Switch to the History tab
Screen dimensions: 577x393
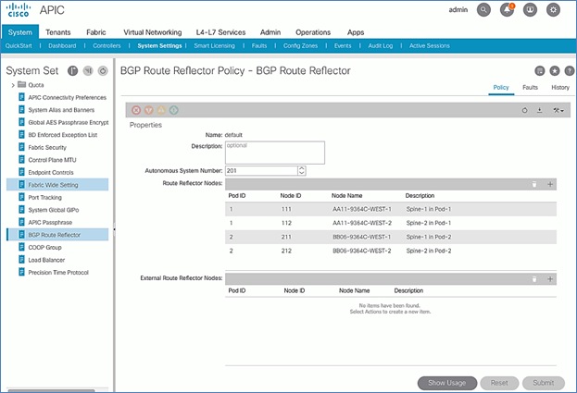click(560, 88)
